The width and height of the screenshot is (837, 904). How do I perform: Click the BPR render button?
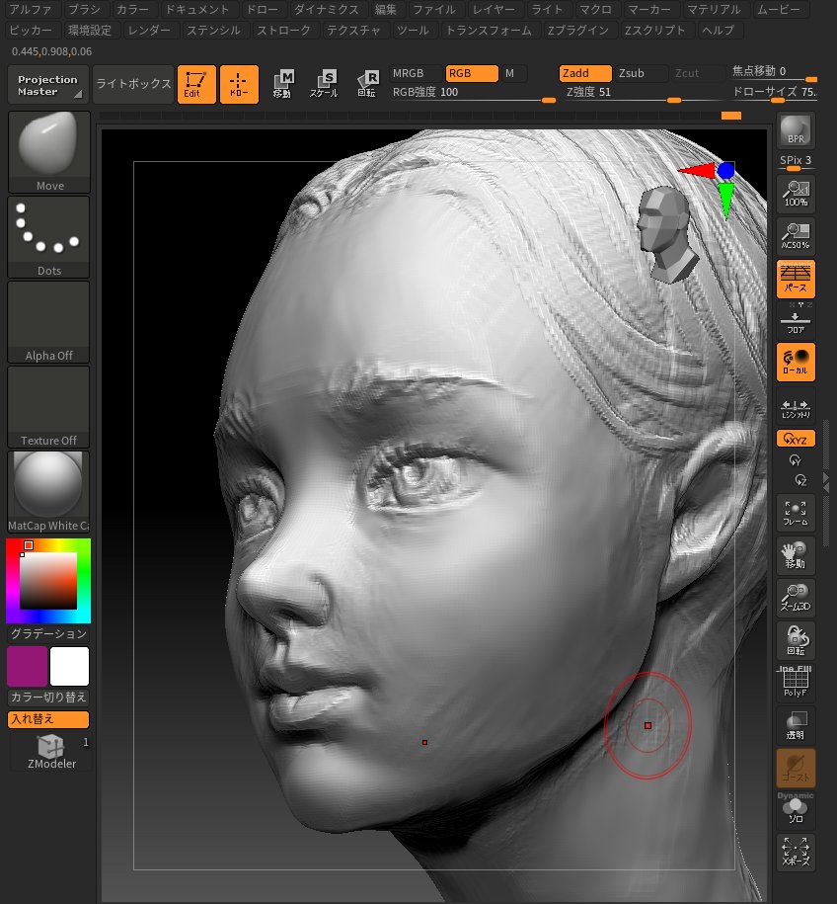[796, 128]
